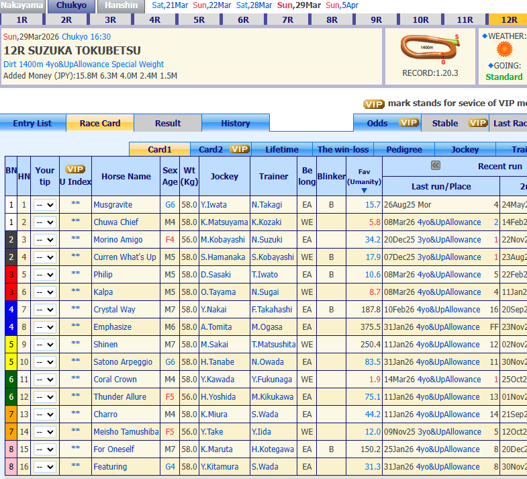Select the 11R race tab
Image resolution: width=527 pixels, height=479 pixels.
[465, 19]
